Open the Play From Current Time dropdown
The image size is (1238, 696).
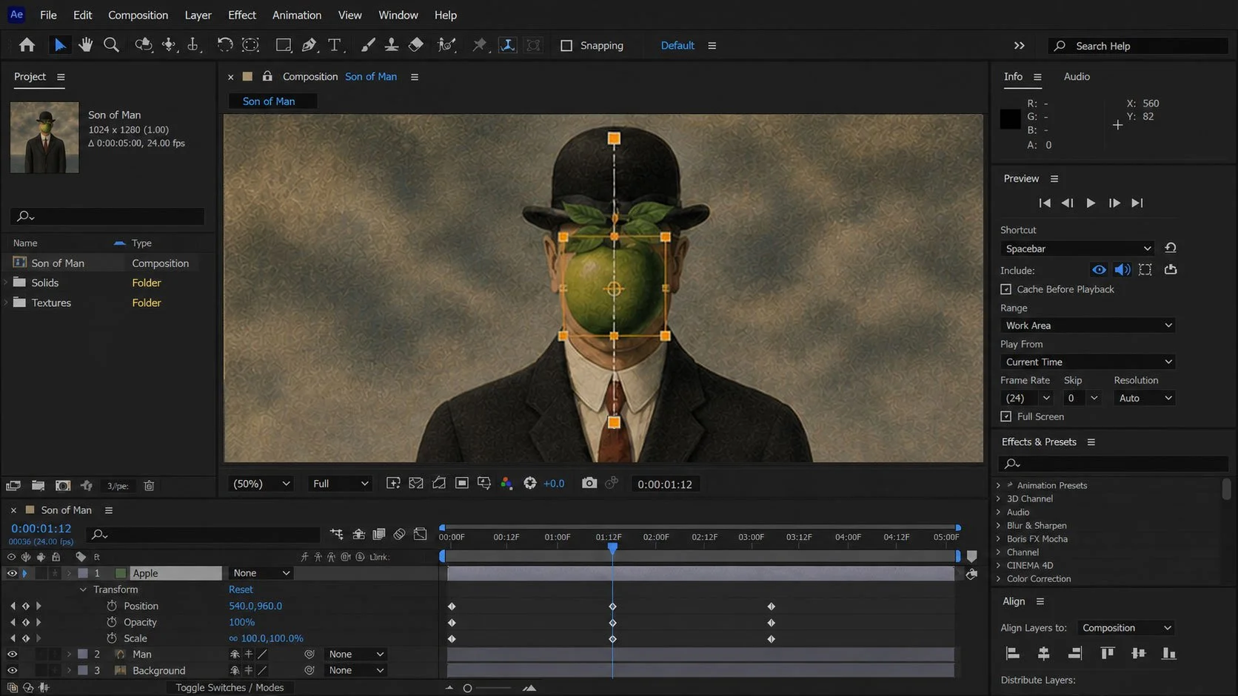click(x=1088, y=362)
